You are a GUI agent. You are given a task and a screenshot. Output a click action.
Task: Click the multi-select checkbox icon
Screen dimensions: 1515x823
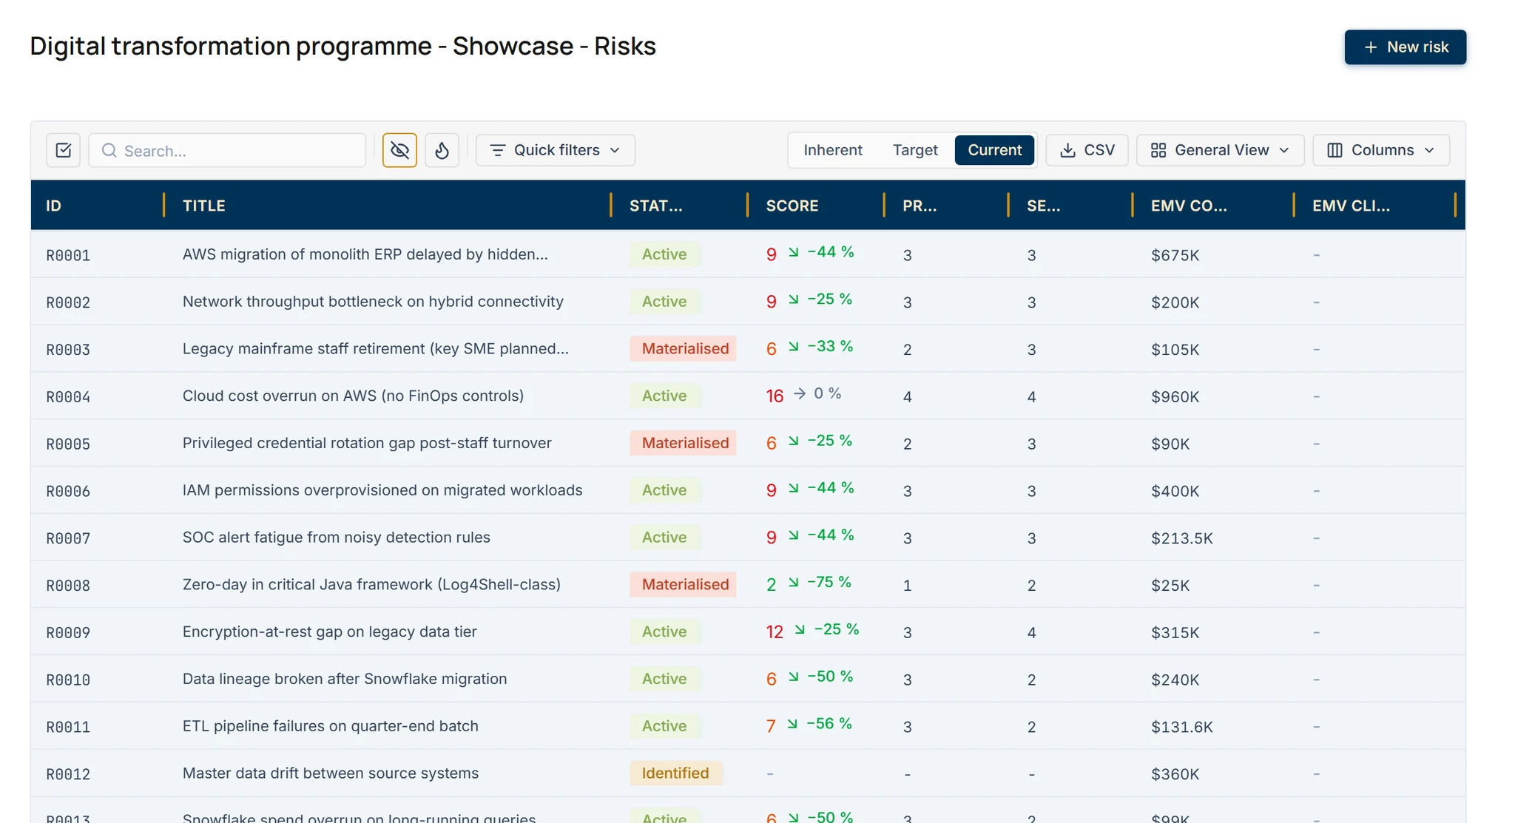pos(64,150)
